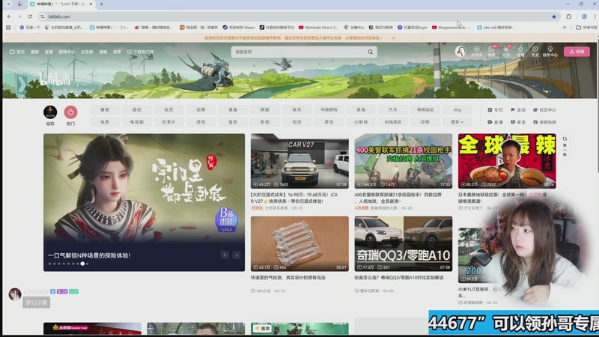This screenshot has height=337, width=599.
Task: Click site info icon left of bilibili.com URL
Action: click(43, 16)
